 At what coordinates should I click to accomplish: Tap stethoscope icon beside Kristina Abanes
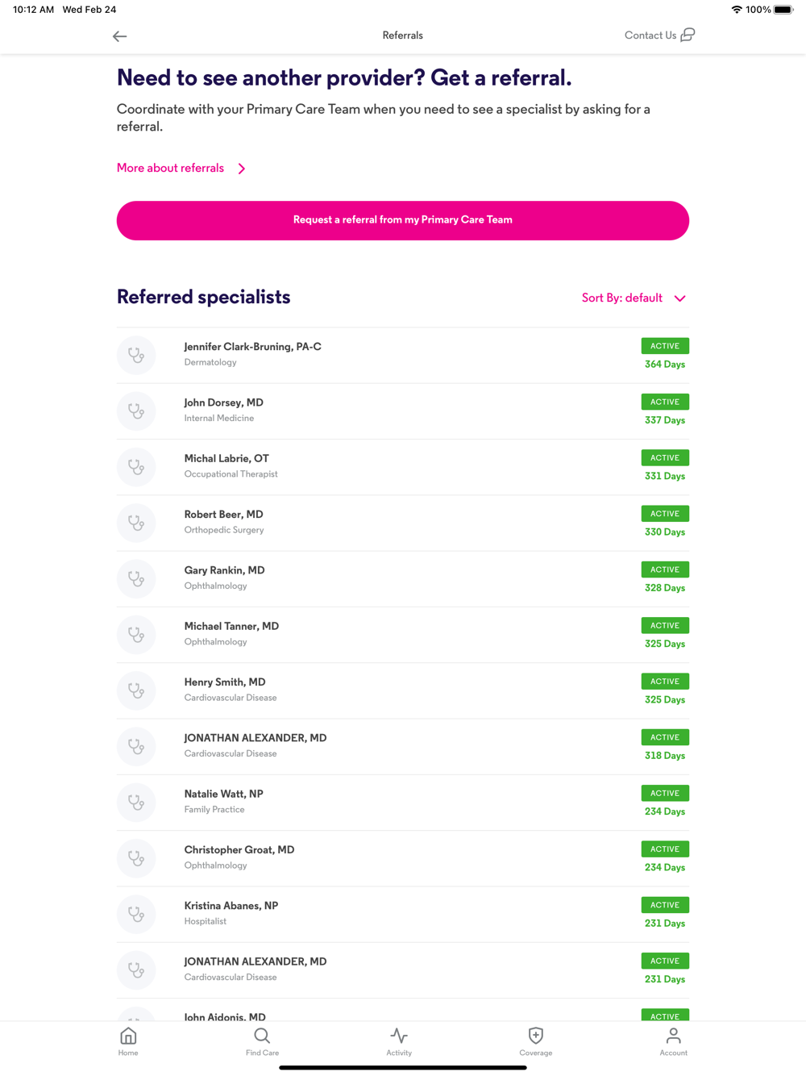[136, 914]
